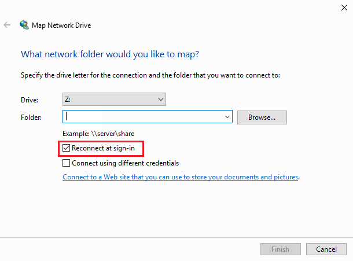
Task: Click the Drive: field label
Action: click(x=30, y=100)
